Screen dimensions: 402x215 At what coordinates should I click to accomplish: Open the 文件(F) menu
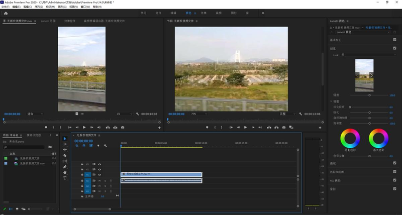5,7
